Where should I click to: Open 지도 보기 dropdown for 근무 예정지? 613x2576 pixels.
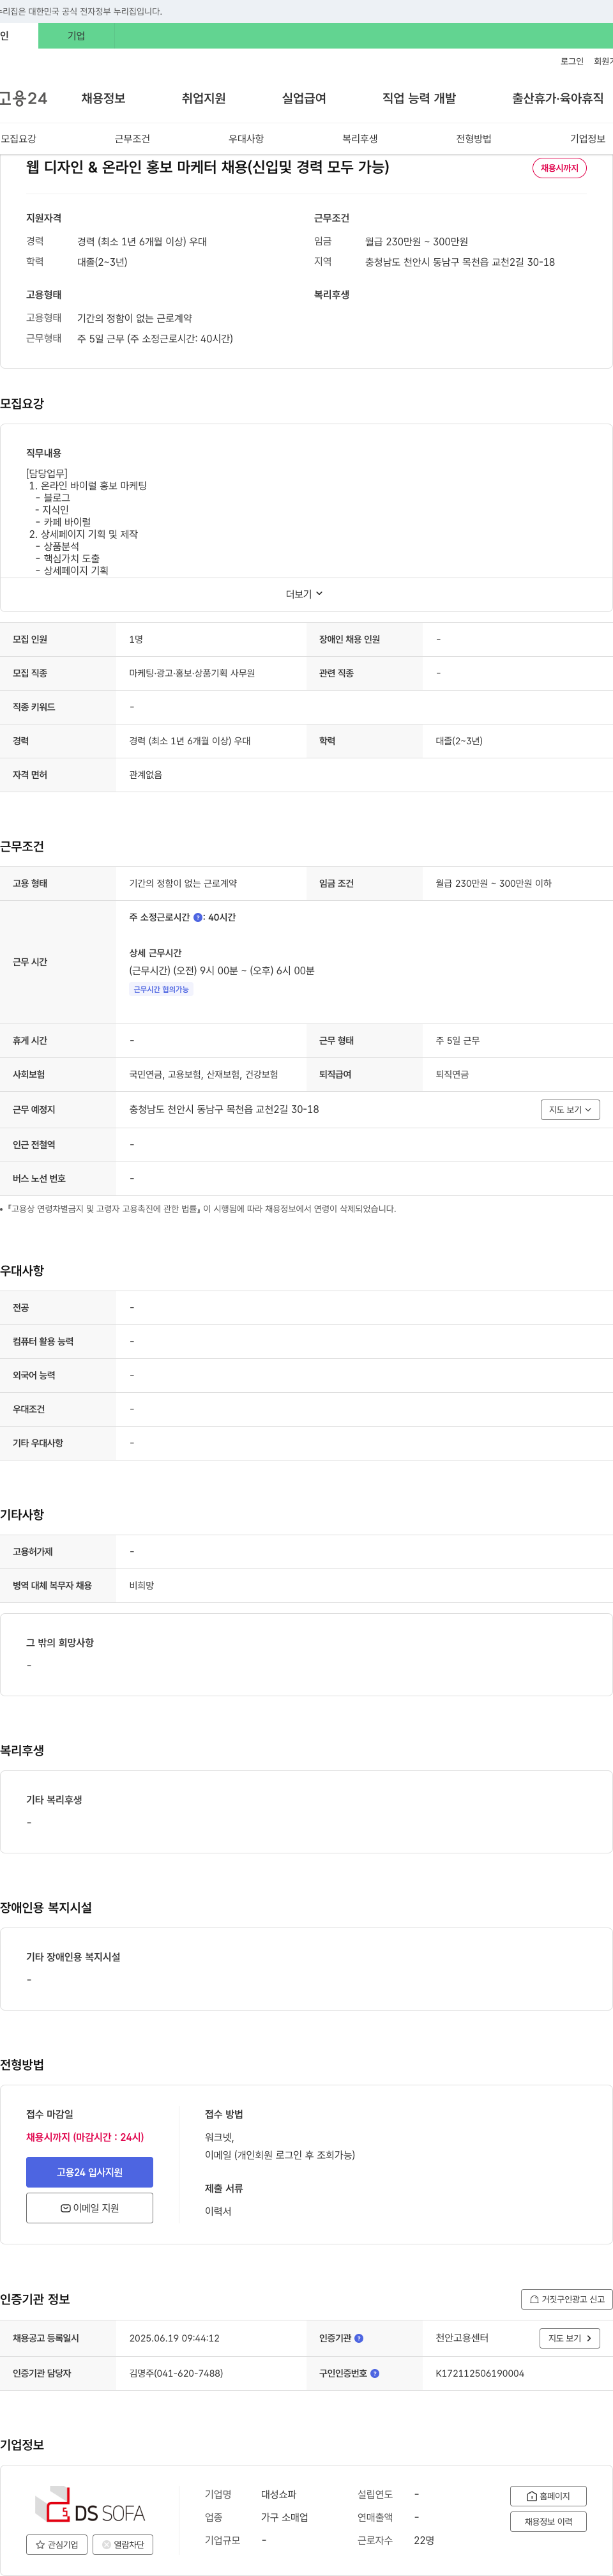(x=570, y=1109)
